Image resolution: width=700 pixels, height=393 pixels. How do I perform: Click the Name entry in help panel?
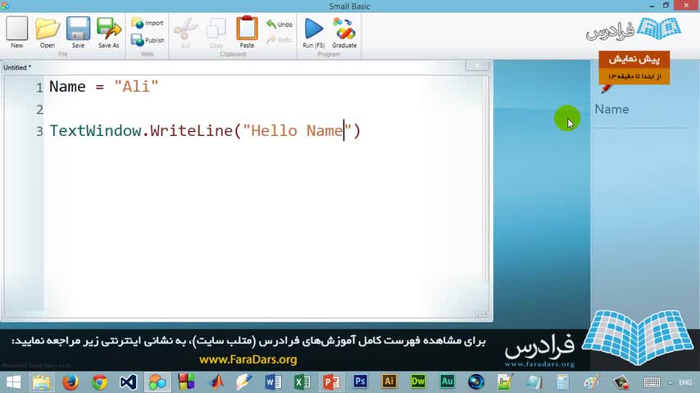[x=611, y=109]
